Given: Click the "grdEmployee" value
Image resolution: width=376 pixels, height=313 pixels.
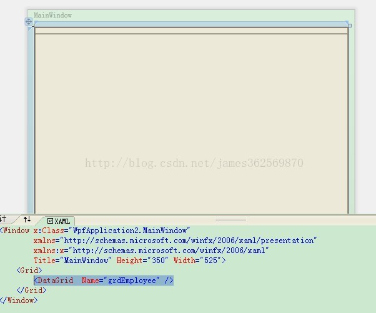Looking at the screenshot, I should click(x=132, y=281).
